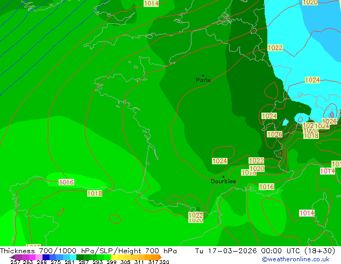The width and height of the screenshot is (341, 264).
Task: Click the 1018 isobar label near the Pyrenees
Action: (95, 193)
